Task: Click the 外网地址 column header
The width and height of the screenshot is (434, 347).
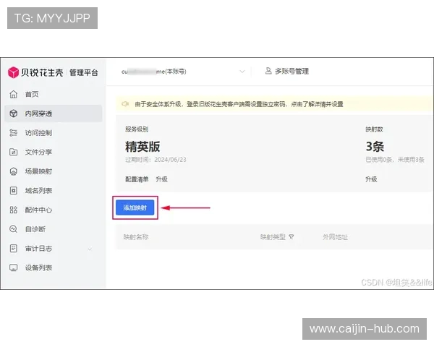Action: [335, 237]
